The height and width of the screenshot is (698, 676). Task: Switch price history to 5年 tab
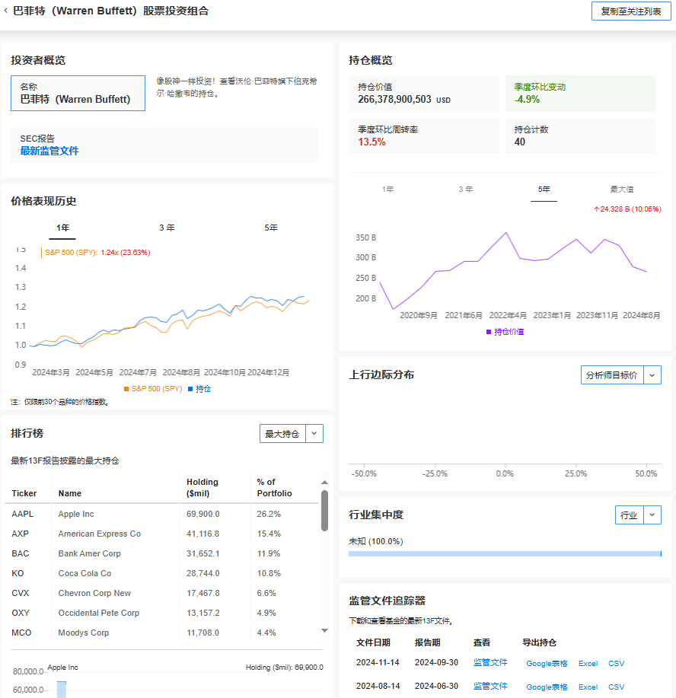point(271,228)
